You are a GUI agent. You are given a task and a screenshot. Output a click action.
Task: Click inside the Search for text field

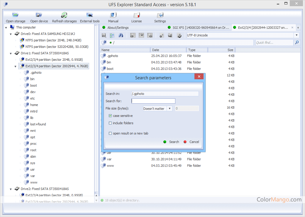tap(153, 101)
